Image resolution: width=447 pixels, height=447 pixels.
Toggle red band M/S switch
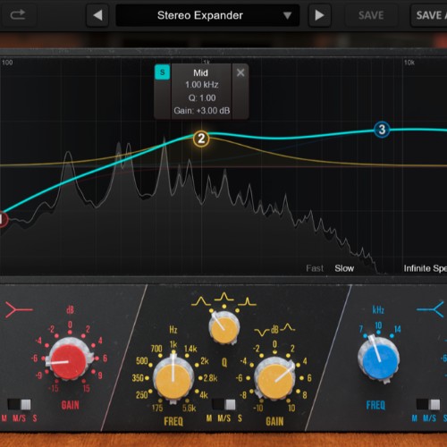[x=19, y=405]
